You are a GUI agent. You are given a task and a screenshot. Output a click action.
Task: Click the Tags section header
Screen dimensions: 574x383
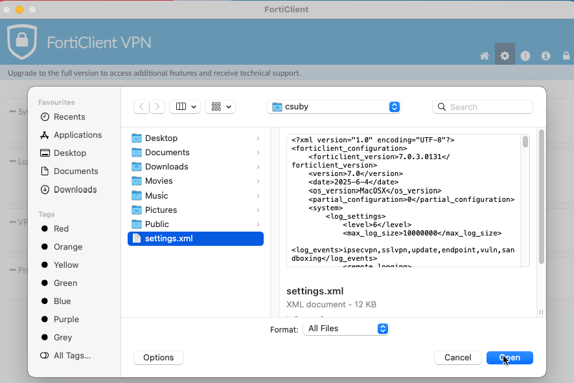coord(47,214)
